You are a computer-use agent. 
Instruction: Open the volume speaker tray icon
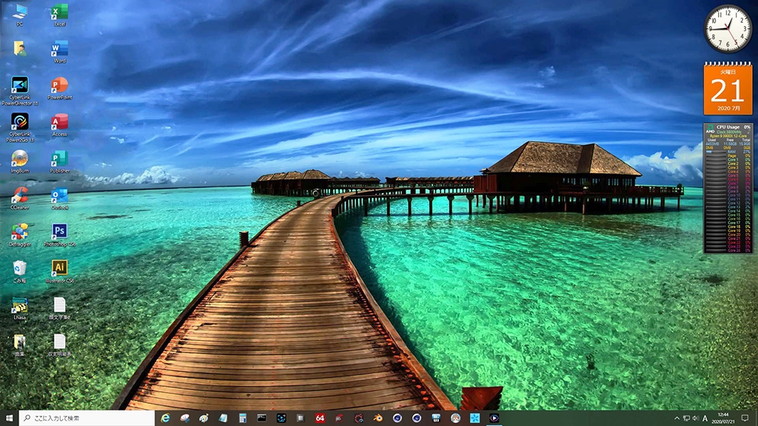coord(696,419)
